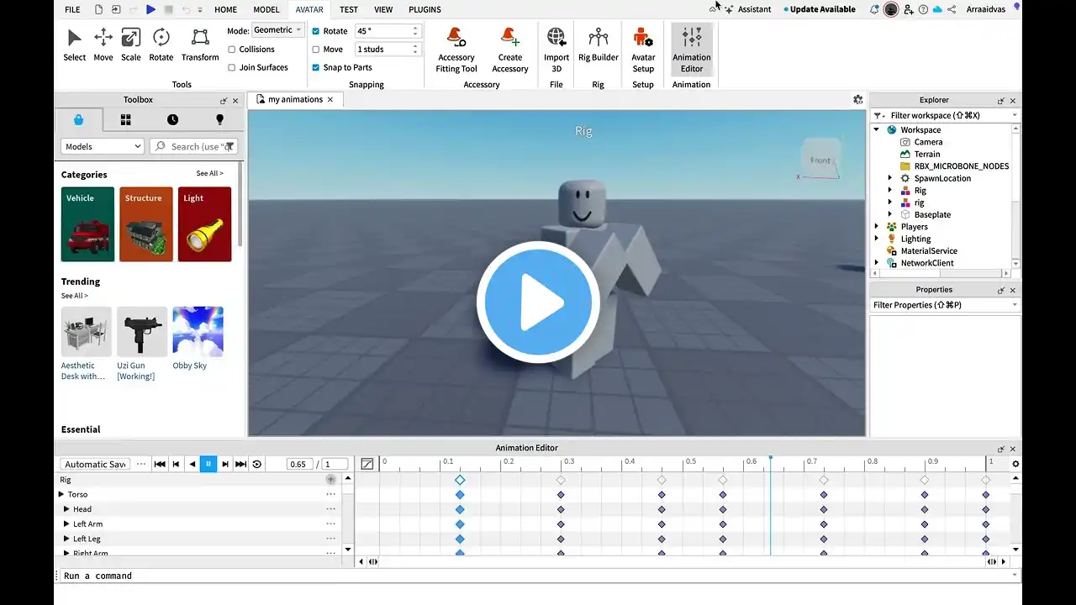The width and height of the screenshot is (1076, 605).
Task: Click the collaborator add-person icon
Action: (x=909, y=9)
